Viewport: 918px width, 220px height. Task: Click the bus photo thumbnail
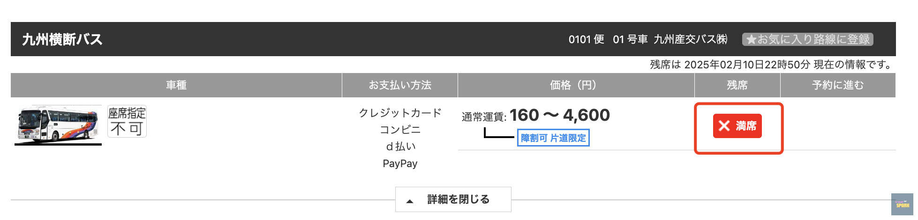coord(58,125)
